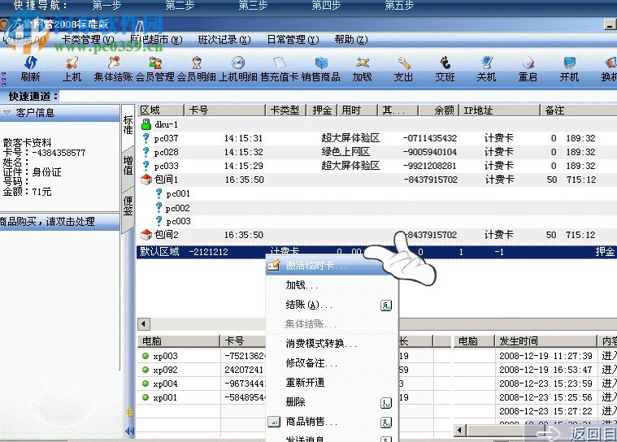This screenshot has width=617, height=442.
Task: Choose 消费模式转换... in the context menu
Action: click(332, 344)
